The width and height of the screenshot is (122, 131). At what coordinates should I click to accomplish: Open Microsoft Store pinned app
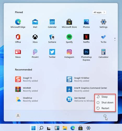[x=69, y=24]
